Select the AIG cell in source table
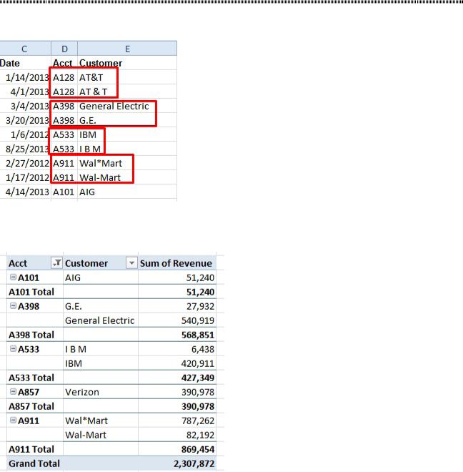463x472 pixels. pyautogui.click(x=127, y=192)
